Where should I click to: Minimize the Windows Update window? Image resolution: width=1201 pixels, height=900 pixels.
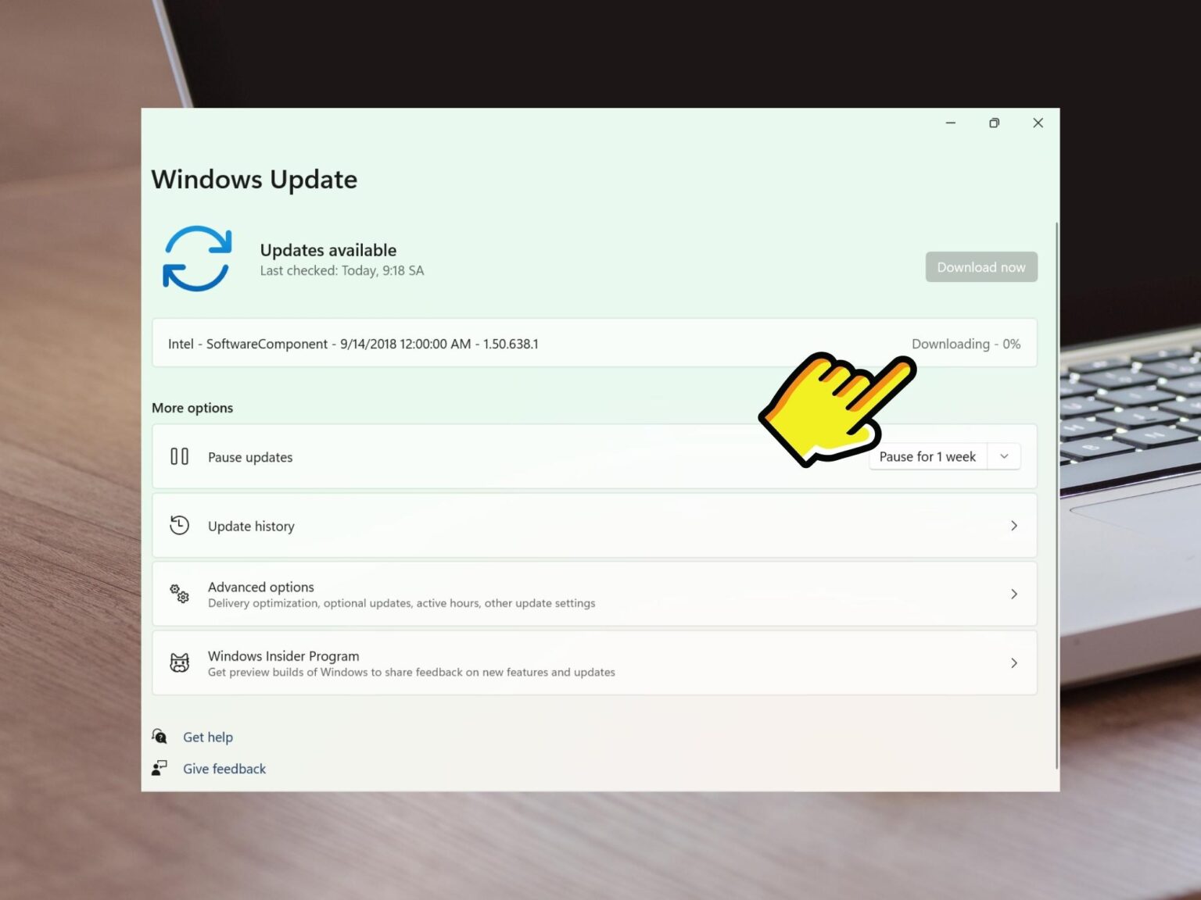coord(951,123)
